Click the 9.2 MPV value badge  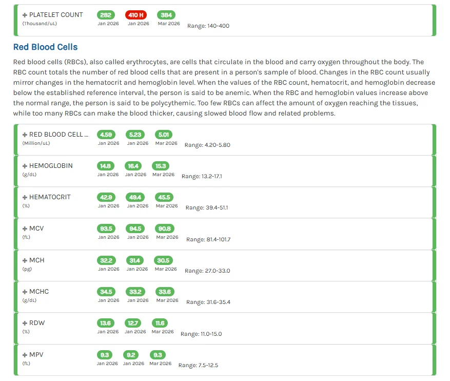[x=131, y=355]
